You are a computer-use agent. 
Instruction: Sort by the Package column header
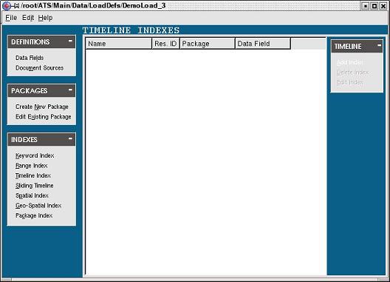(x=207, y=44)
